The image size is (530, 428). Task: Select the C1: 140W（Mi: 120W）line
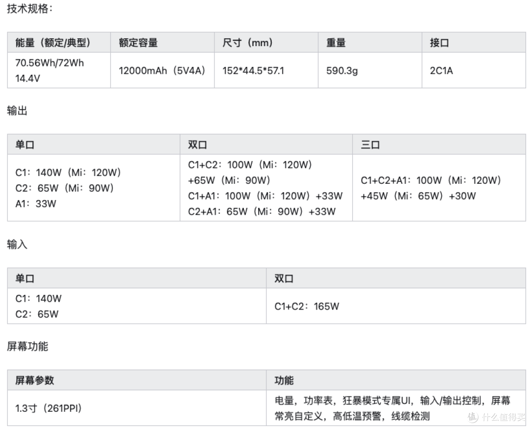point(68,172)
